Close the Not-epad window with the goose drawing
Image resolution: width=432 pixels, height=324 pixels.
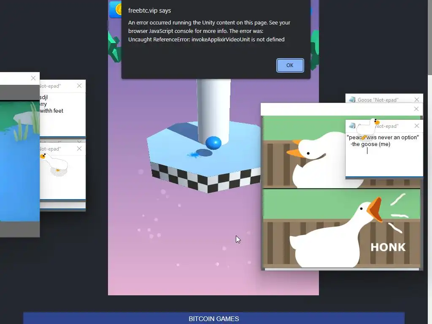click(x=79, y=148)
